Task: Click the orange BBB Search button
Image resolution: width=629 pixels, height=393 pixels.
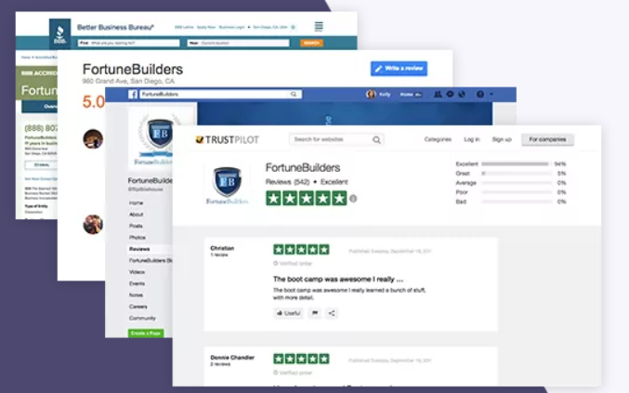Action: click(311, 43)
